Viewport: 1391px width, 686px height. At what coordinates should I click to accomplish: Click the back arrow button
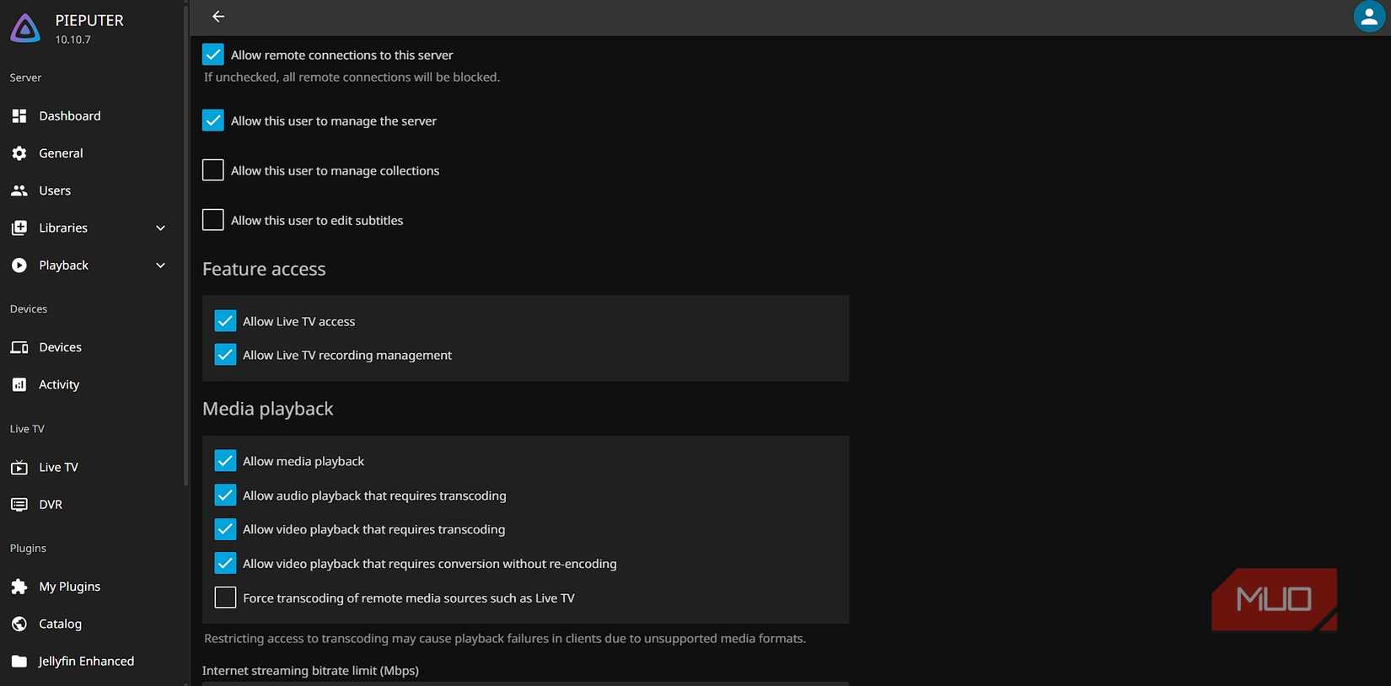click(x=218, y=16)
